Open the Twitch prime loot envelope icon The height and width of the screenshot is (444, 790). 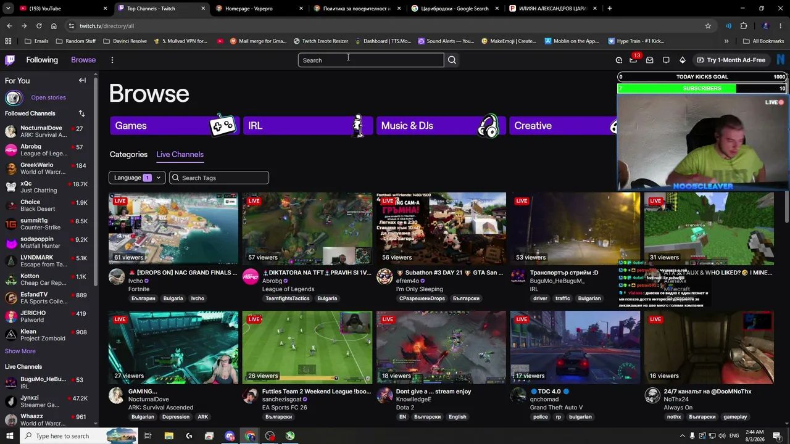coord(650,60)
